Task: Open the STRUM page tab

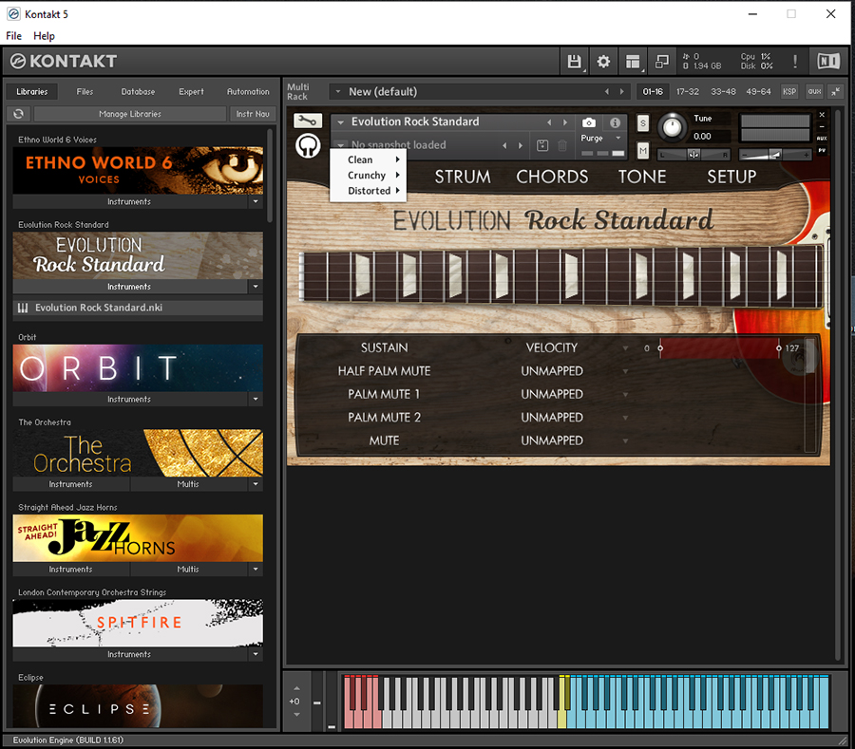Action: pyautogui.click(x=463, y=177)
